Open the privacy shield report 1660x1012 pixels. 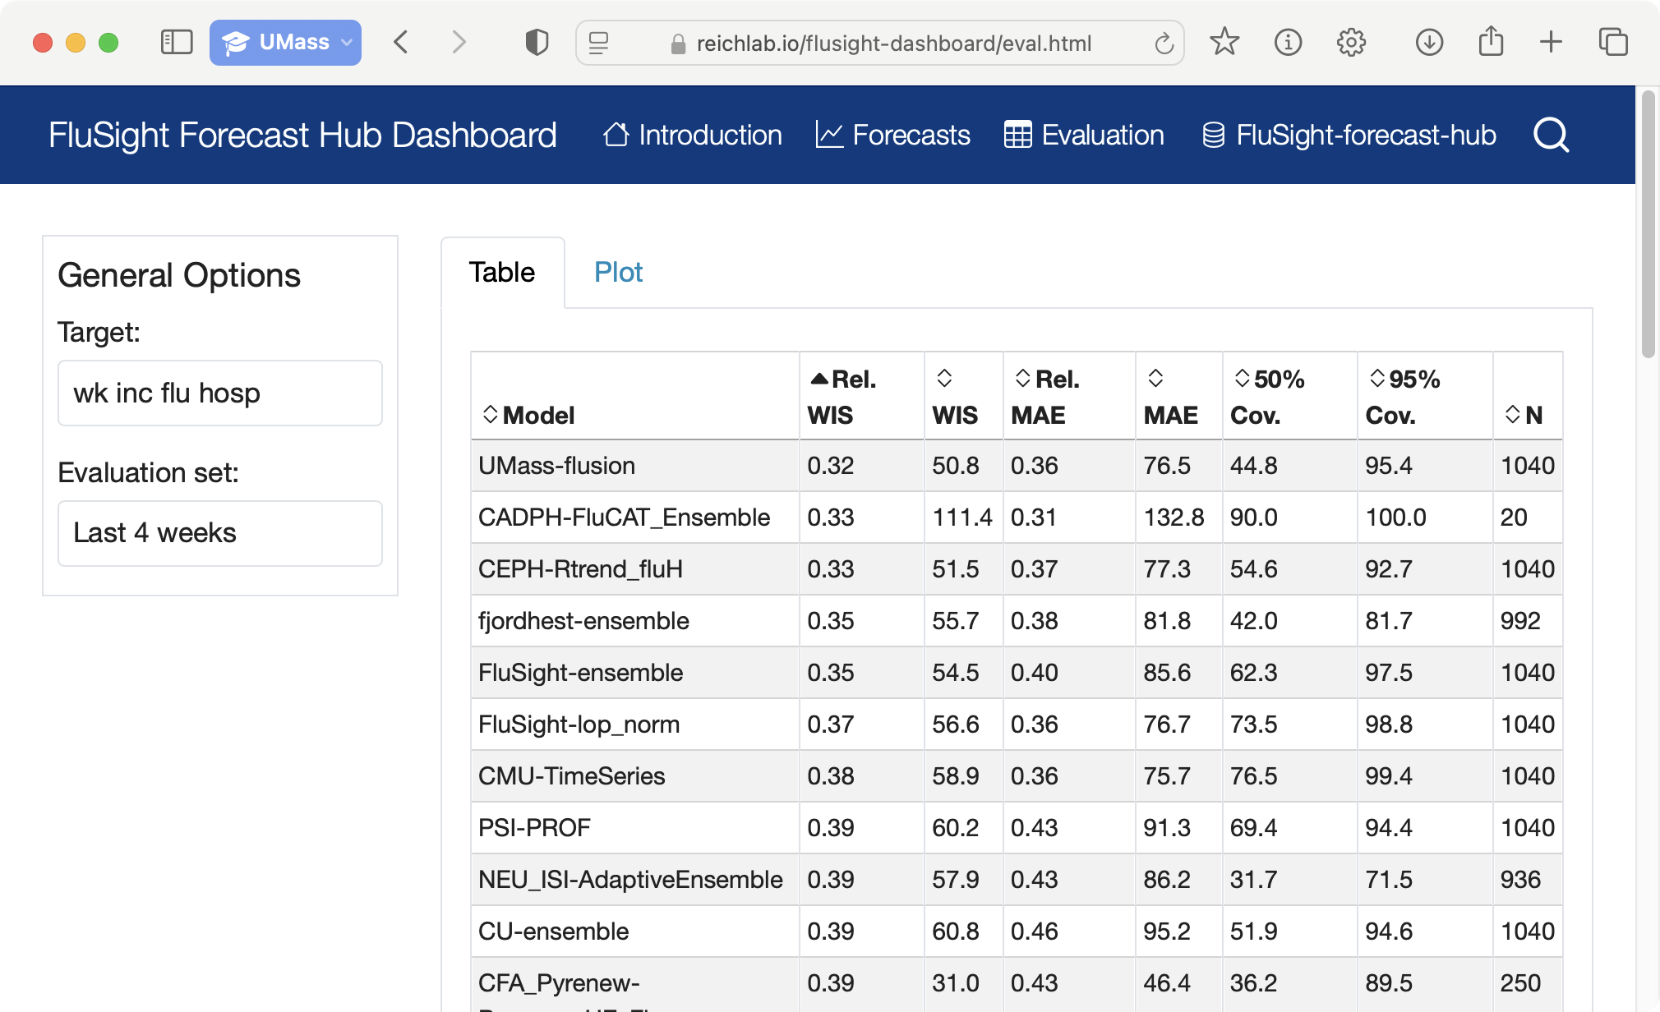(x=537, y=43)
